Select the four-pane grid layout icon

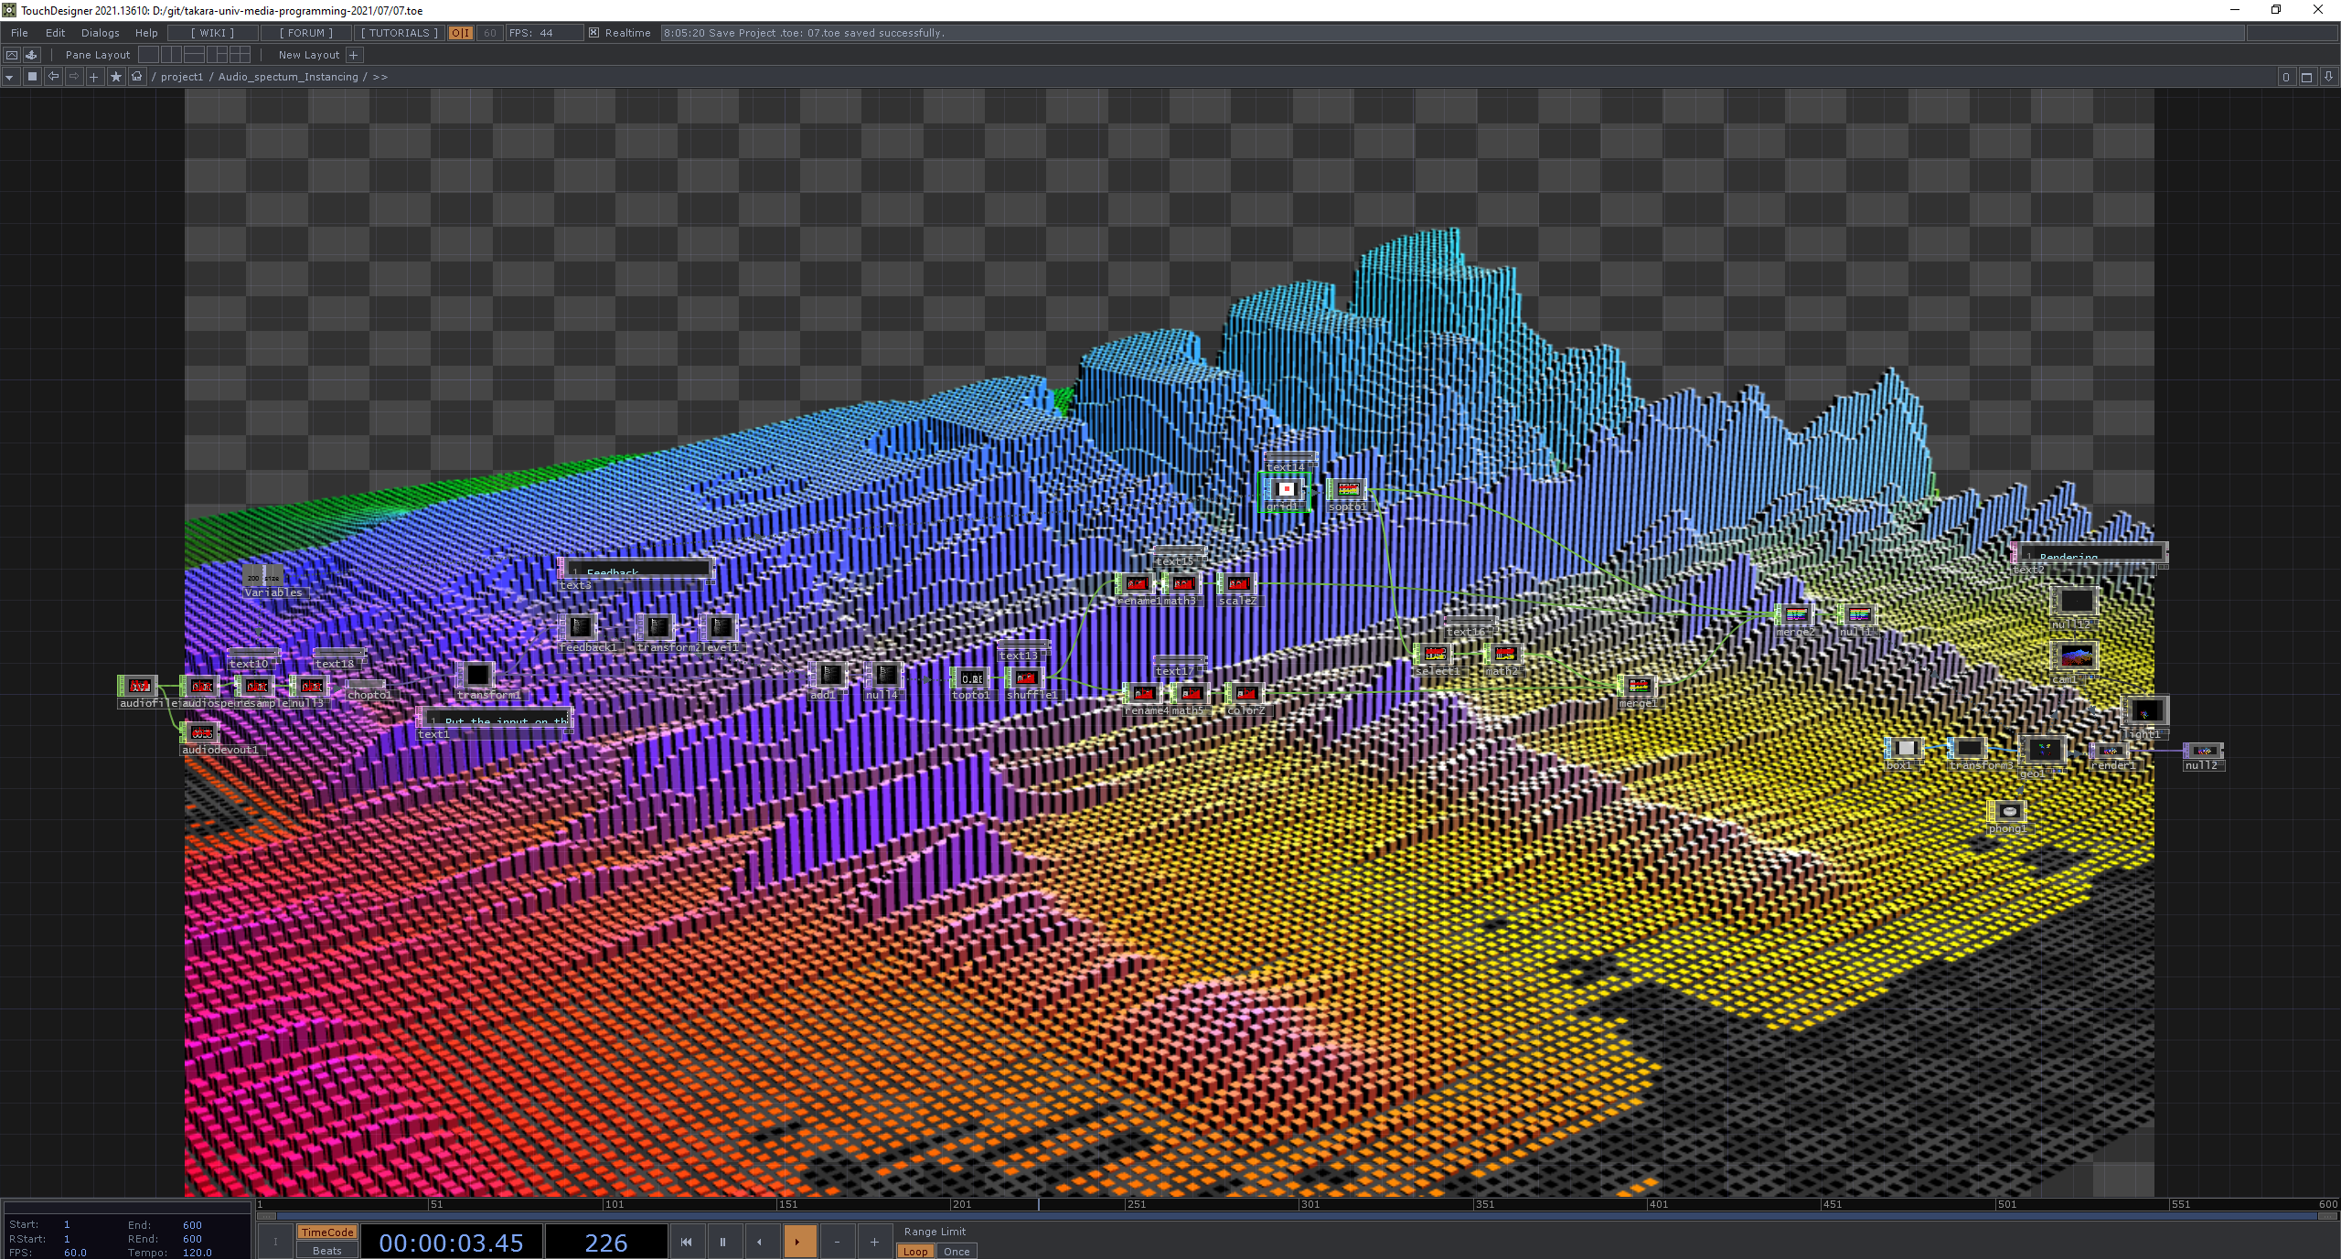(240, 55)
